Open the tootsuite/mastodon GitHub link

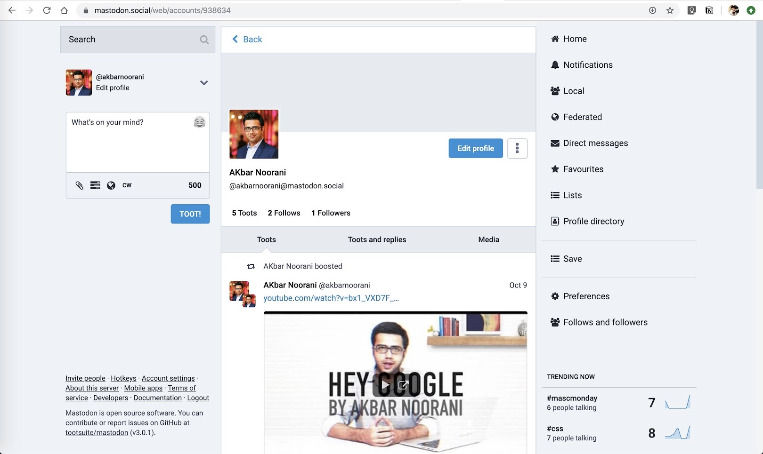point(97,433)
